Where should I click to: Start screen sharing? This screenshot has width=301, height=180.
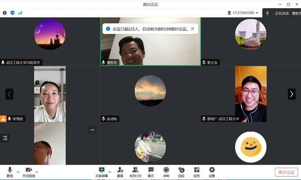101,170
